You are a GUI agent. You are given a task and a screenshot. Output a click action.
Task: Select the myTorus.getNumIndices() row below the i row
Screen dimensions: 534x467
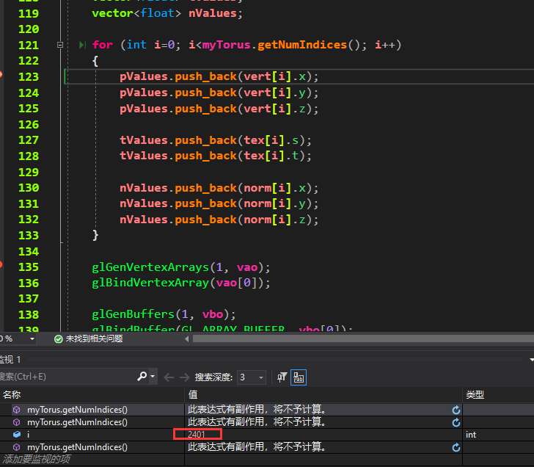267,447
